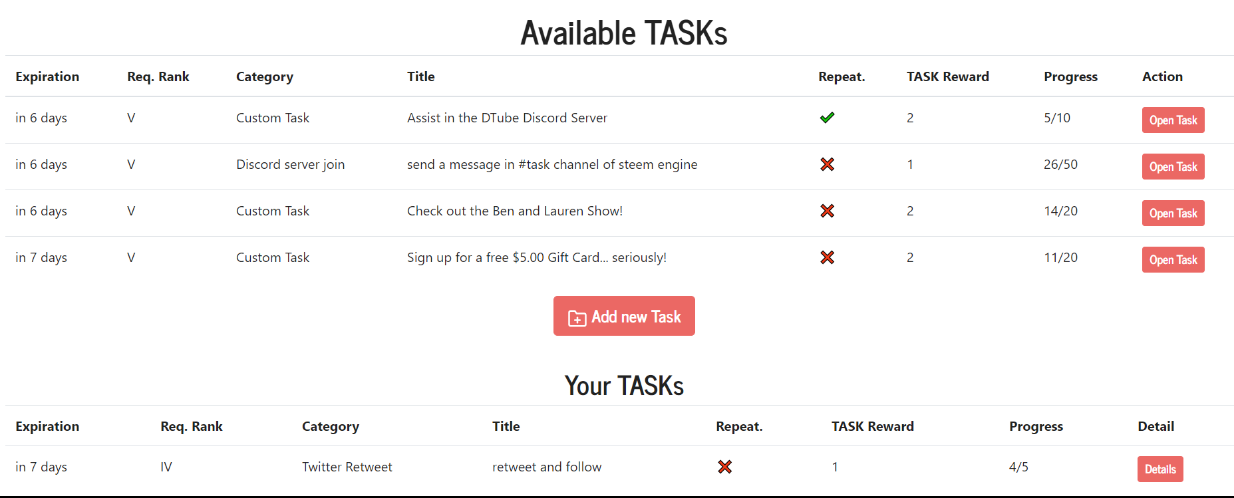Click 'Sign up for a free $5.00 Gift Card' title
Viewport: 1234px width, 498px height.
(x=537, y=257)
